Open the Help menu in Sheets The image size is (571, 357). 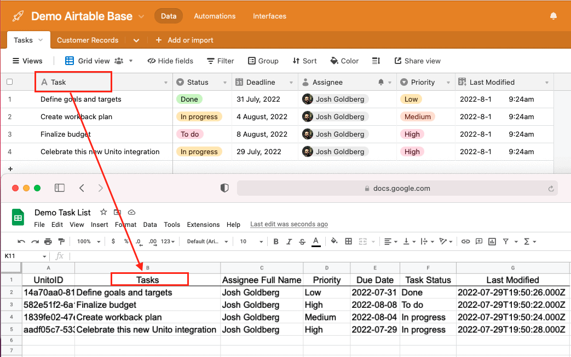pos(233,225)
